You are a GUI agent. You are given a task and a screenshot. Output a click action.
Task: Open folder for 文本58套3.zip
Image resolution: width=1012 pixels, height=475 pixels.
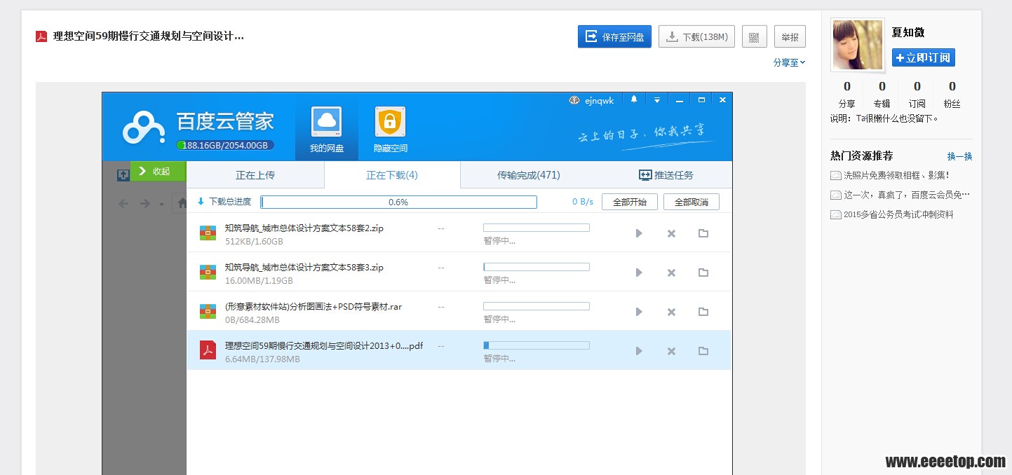(x=703, y=273)
